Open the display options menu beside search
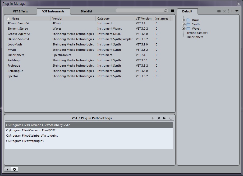This screenshot has height=176, width=243. (172, 11)
